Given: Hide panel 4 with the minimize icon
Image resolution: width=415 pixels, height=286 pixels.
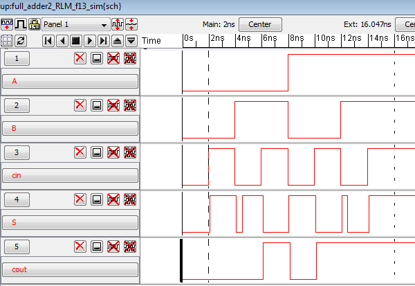Looking at the screenshot, I should click(x=97, y=199).
